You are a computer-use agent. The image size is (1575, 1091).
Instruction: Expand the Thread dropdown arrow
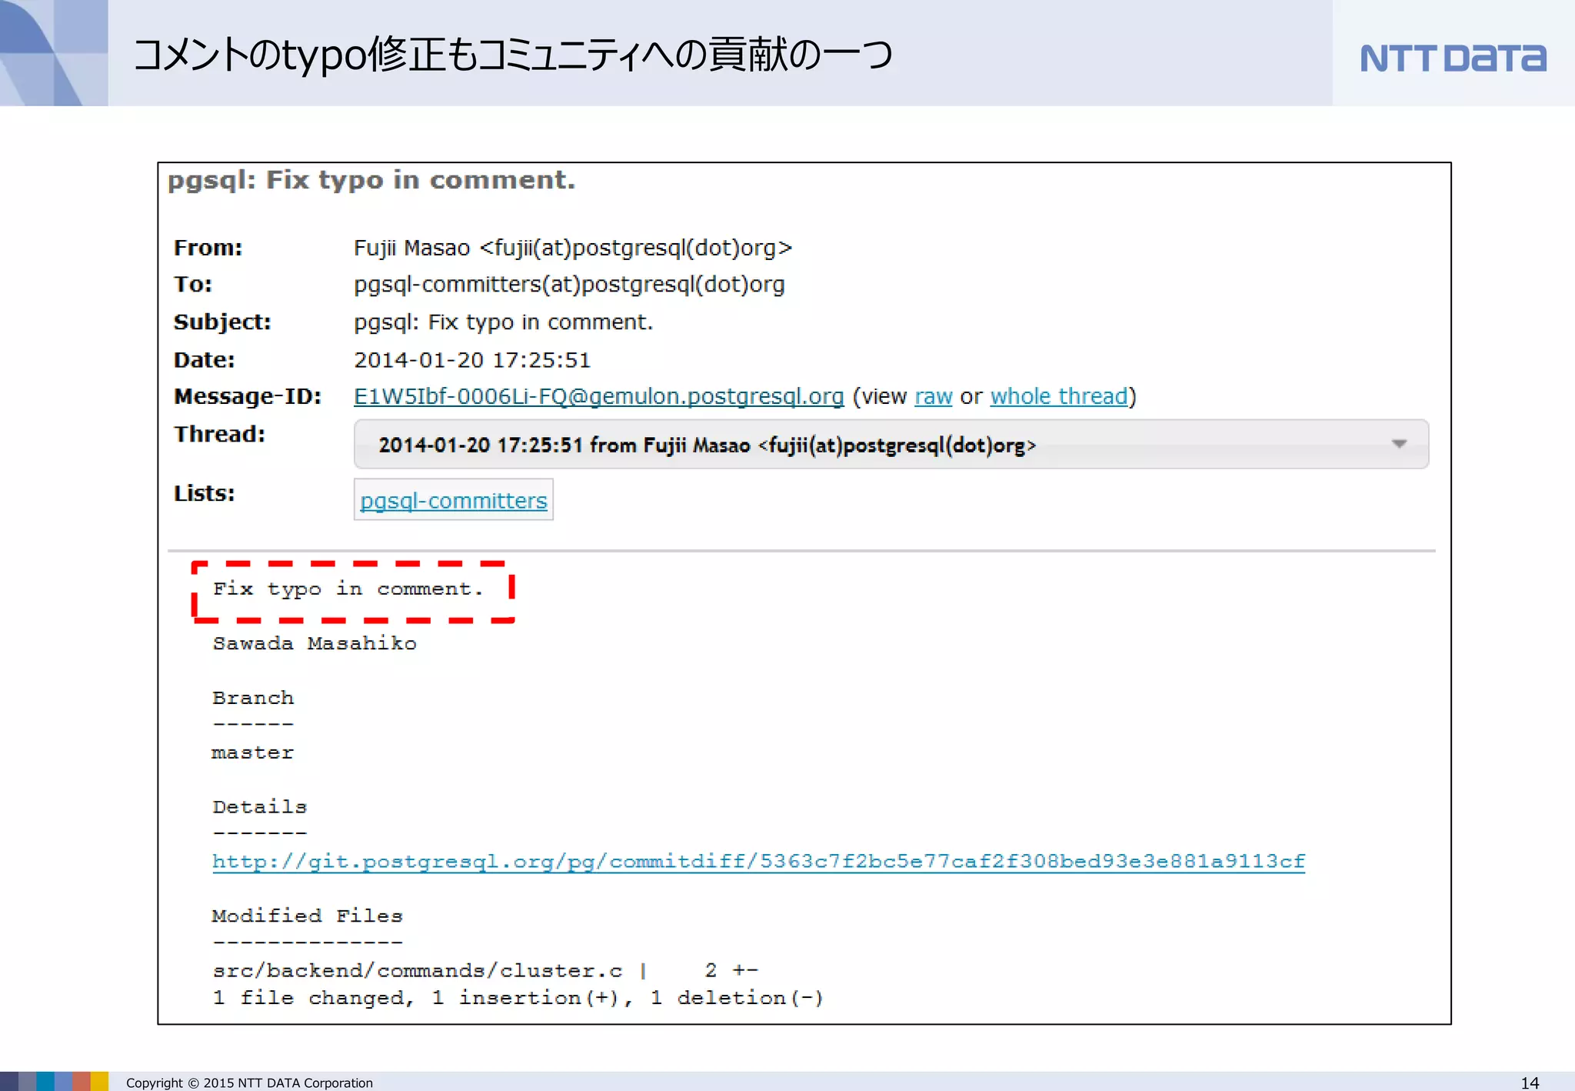1399,444
